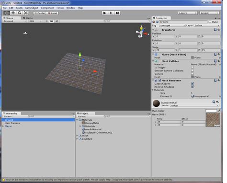Select the Rotate tool
Viewport: 227px width, 183px height.
point(19,13)
